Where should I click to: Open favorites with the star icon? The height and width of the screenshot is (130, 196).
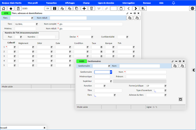(x=11, y=8)
